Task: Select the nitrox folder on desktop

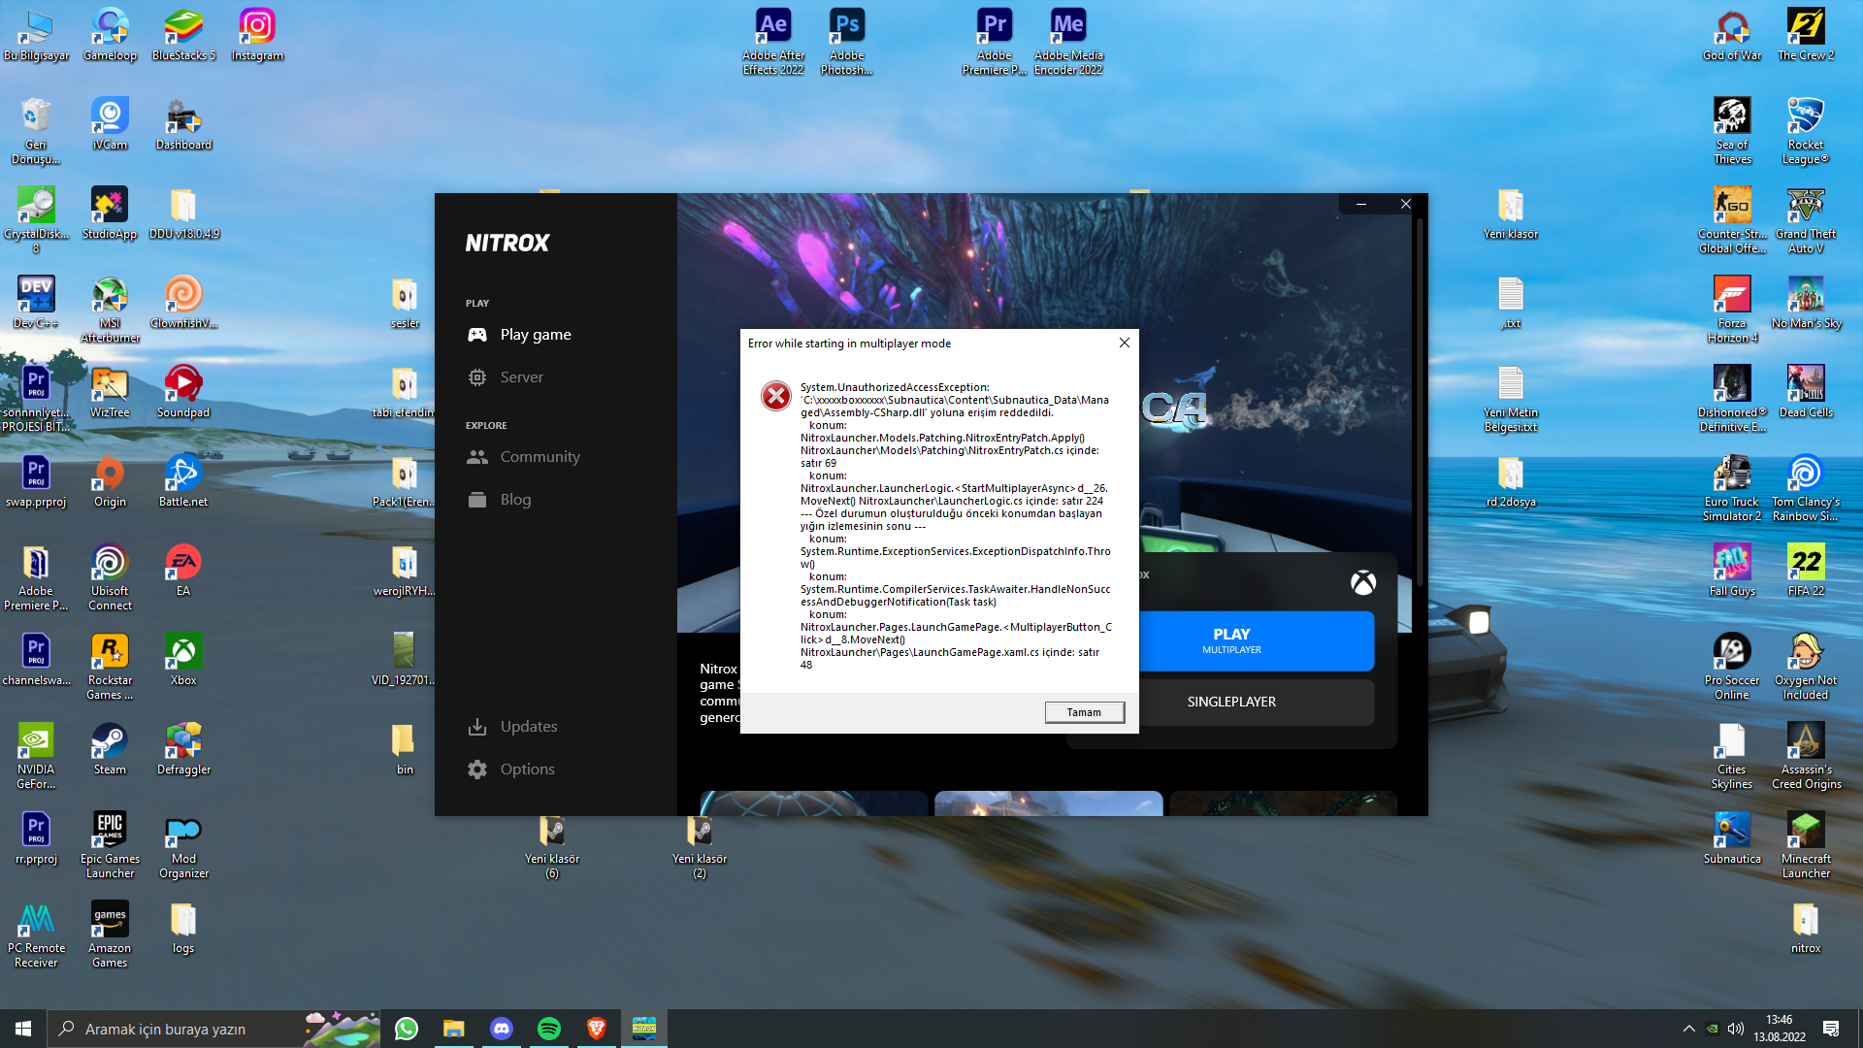Action: click(x=1806, y=928)
